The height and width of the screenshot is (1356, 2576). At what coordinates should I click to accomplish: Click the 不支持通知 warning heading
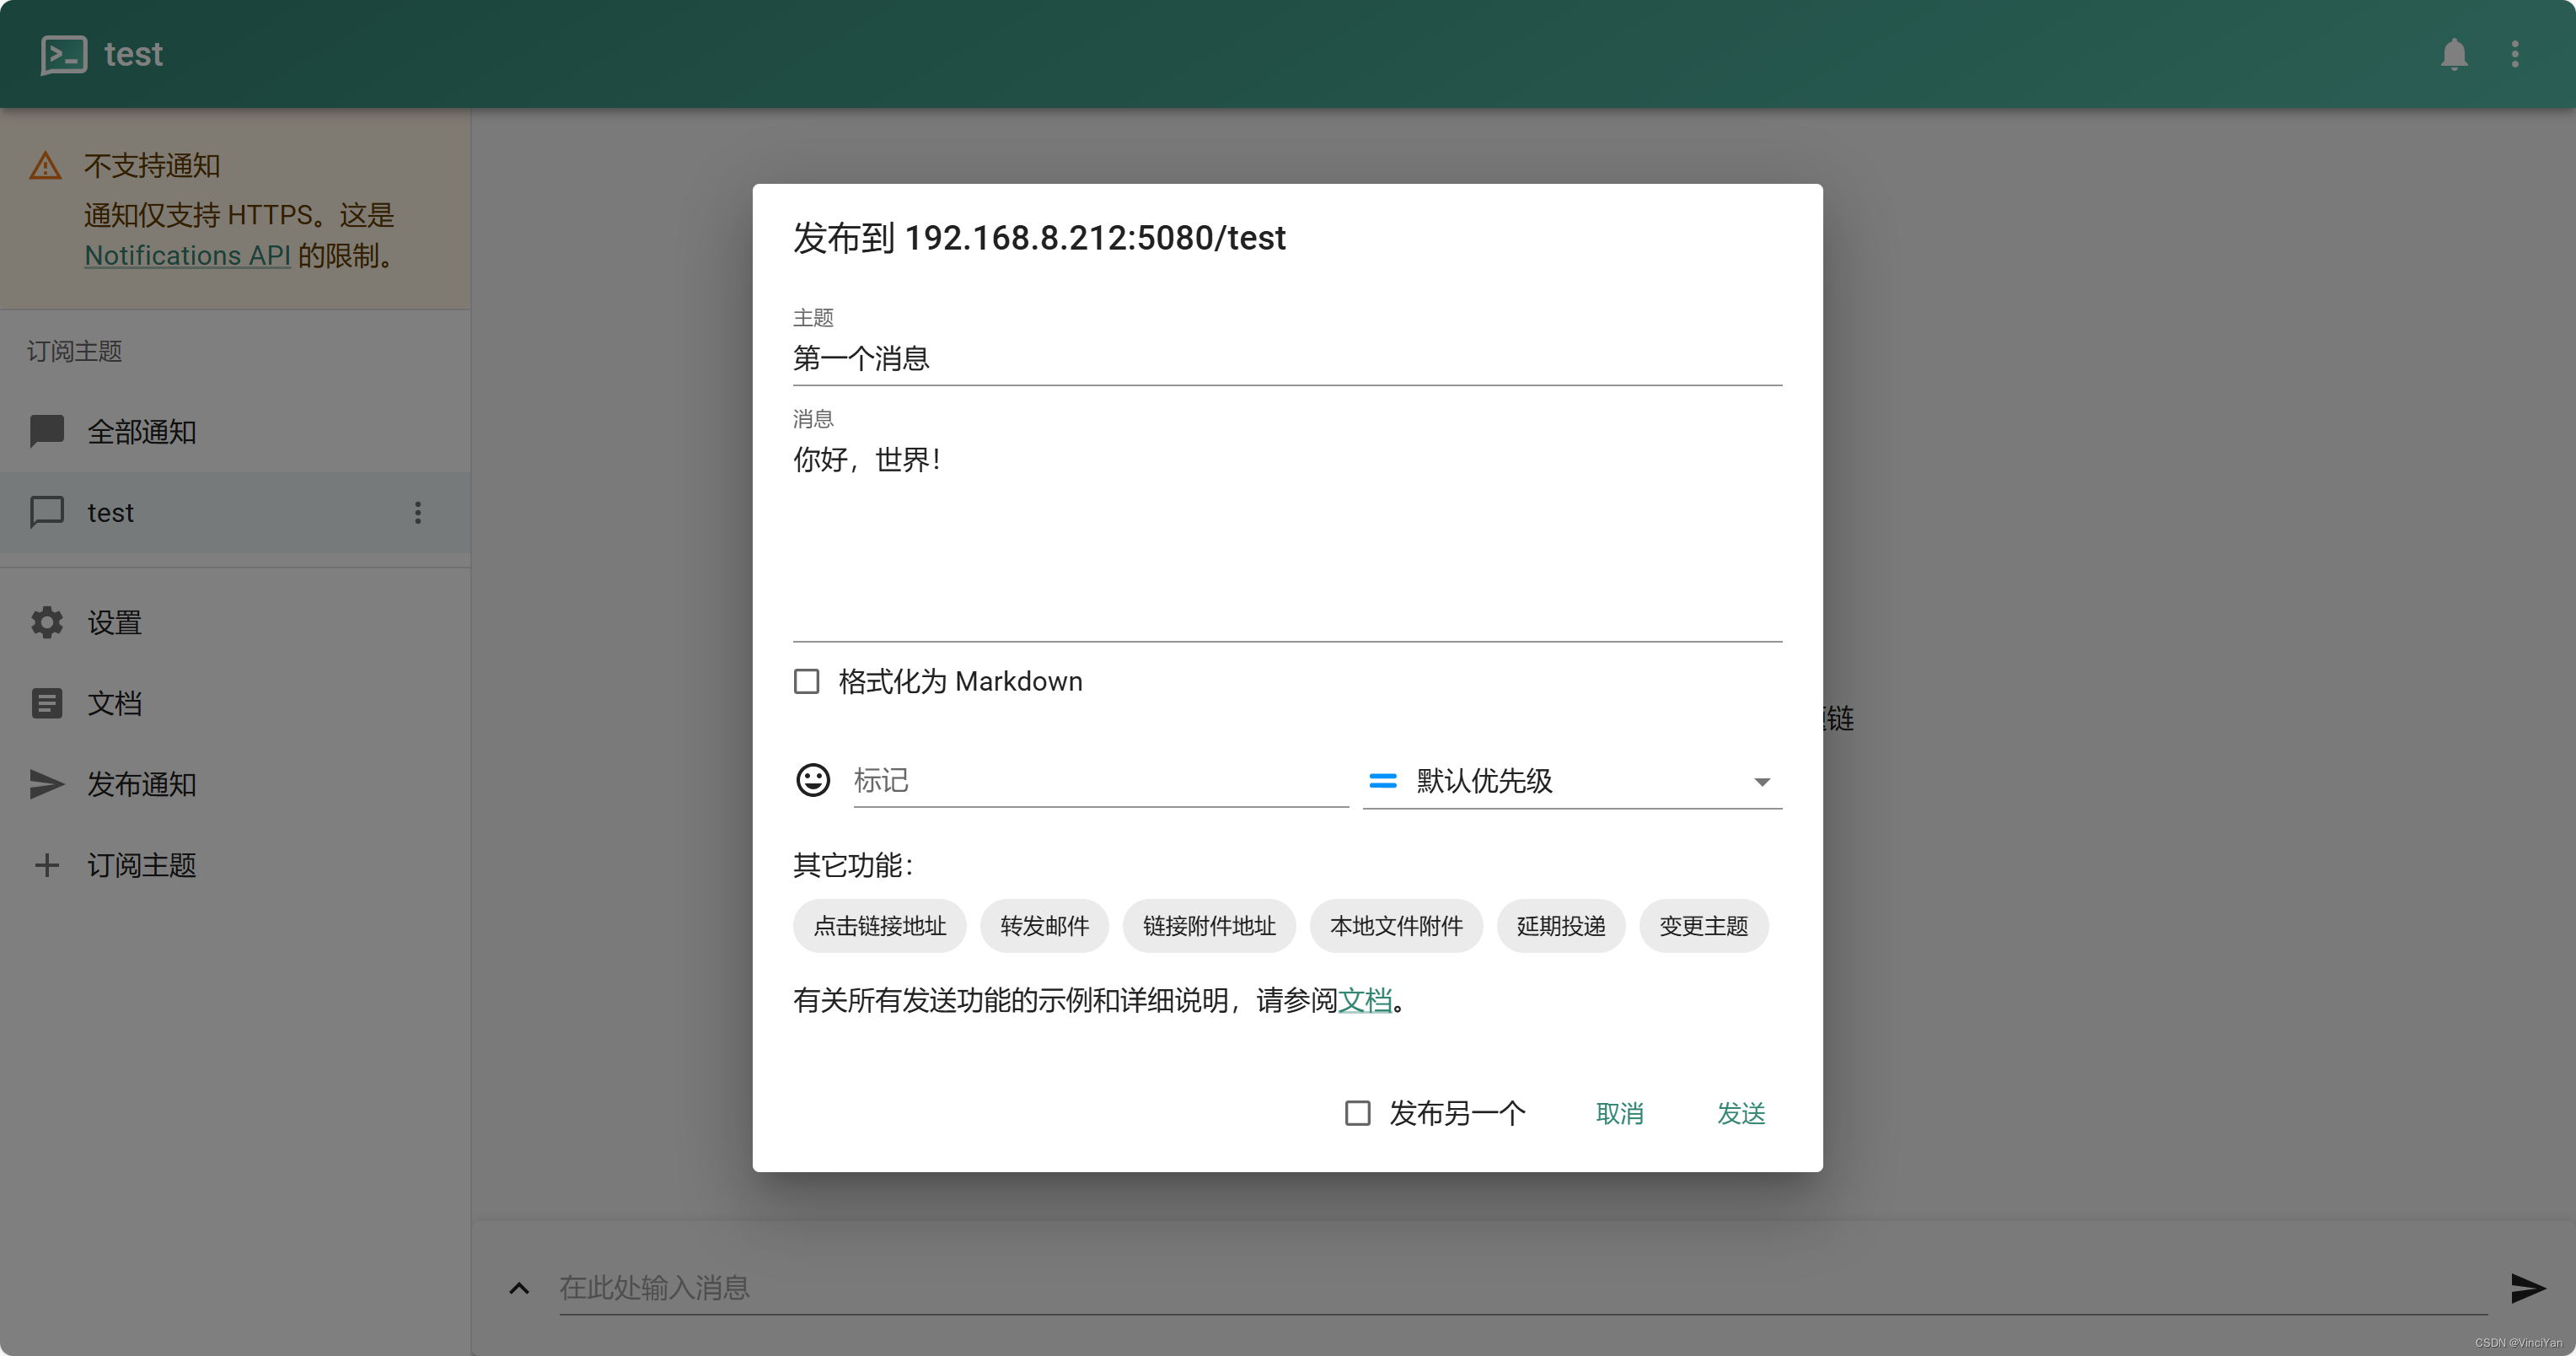pyautogui.click(x=152, y=165)
